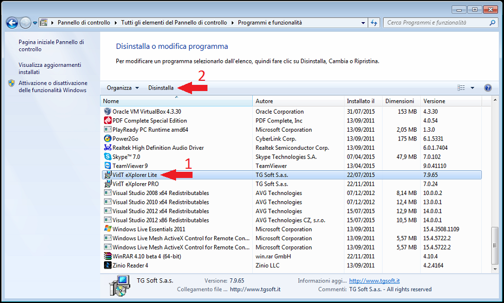Go back with the blue Back arrow

tap(12, 23)
